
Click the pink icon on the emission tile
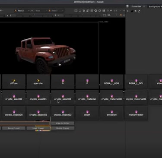(x=112, y=112)
